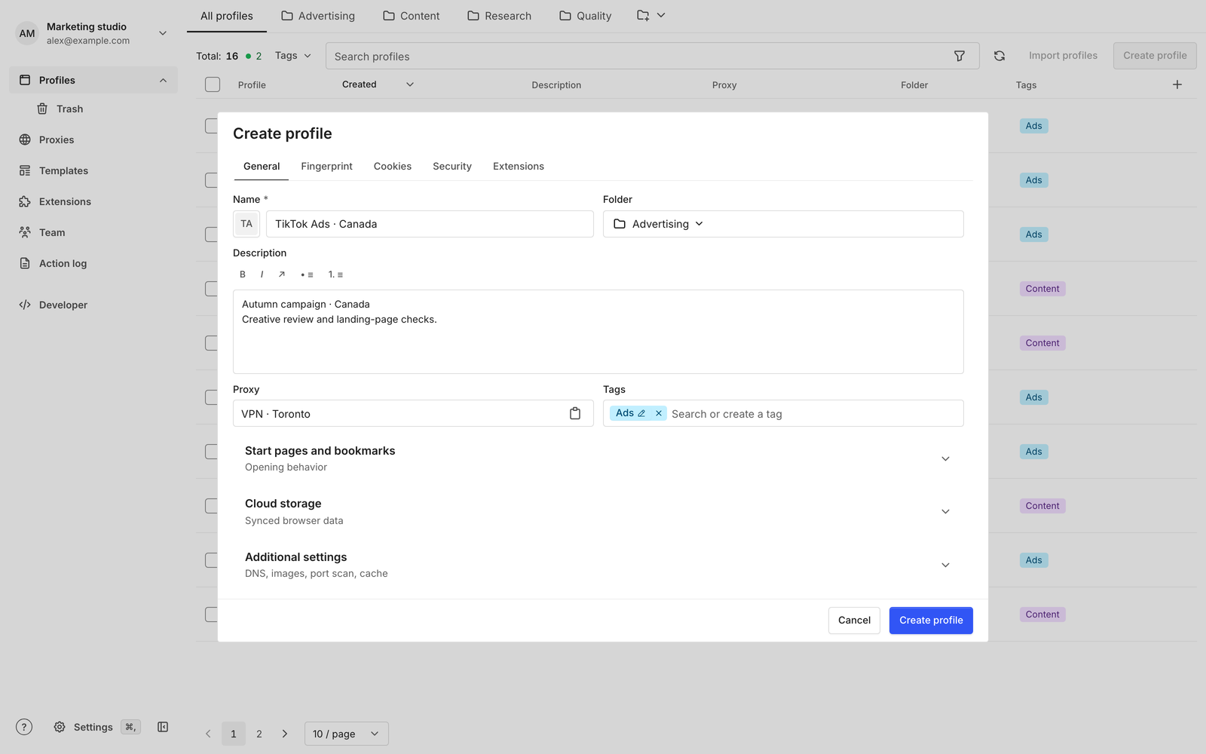The image size is (1206, 754).
Task: Click the filter funnel icon in search bar
Action: click(960, 56)
